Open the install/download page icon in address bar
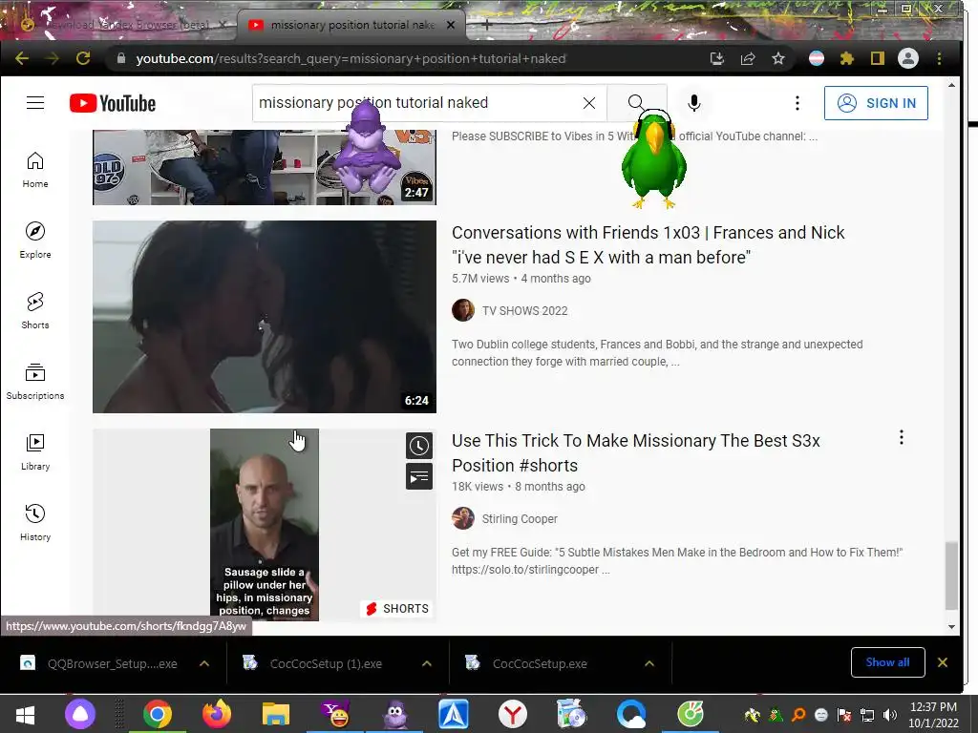Image resolution: width=978 pixels, height=733 pixels. pos(717,58)
